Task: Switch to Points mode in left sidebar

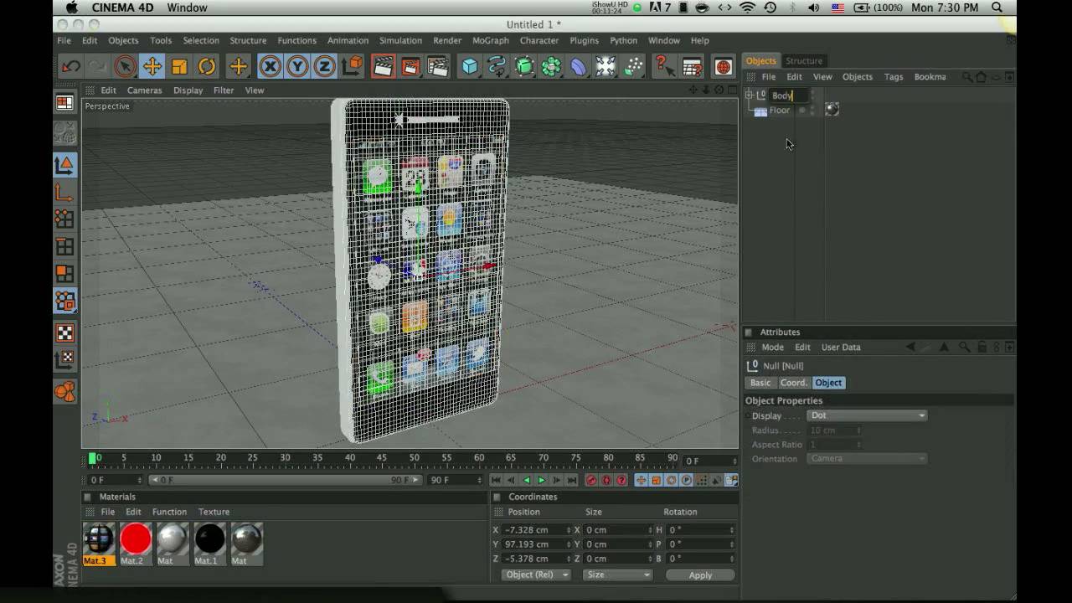Action: coord(64,219)
